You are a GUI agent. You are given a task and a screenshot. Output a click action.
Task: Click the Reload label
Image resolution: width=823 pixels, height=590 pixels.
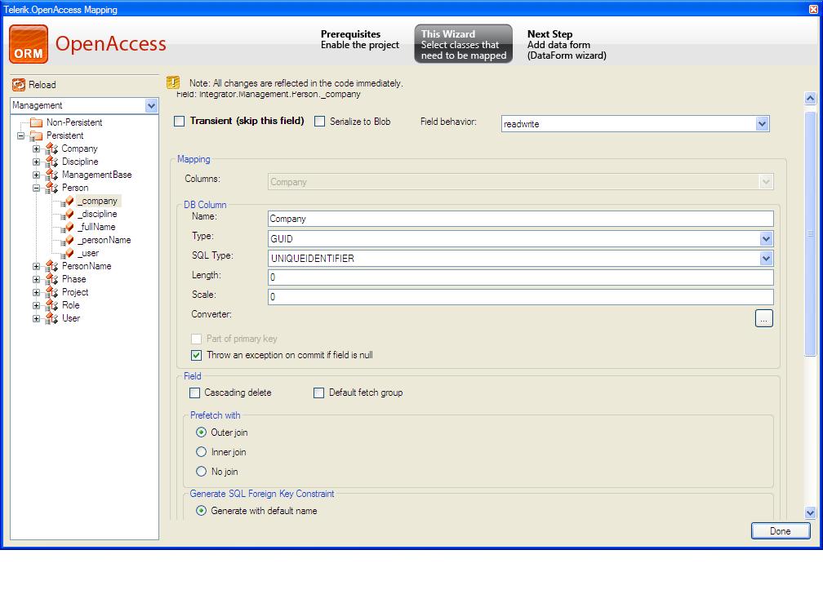point(42,85)
